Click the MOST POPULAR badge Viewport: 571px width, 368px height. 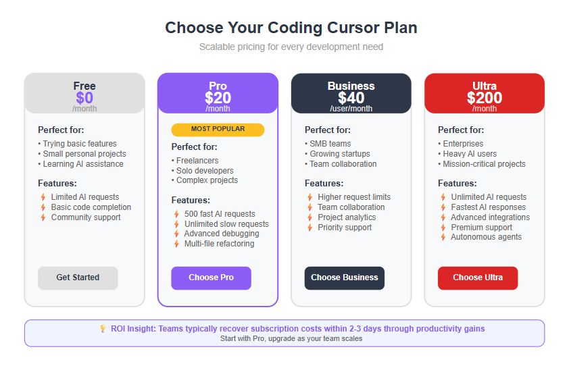[218, 130]
